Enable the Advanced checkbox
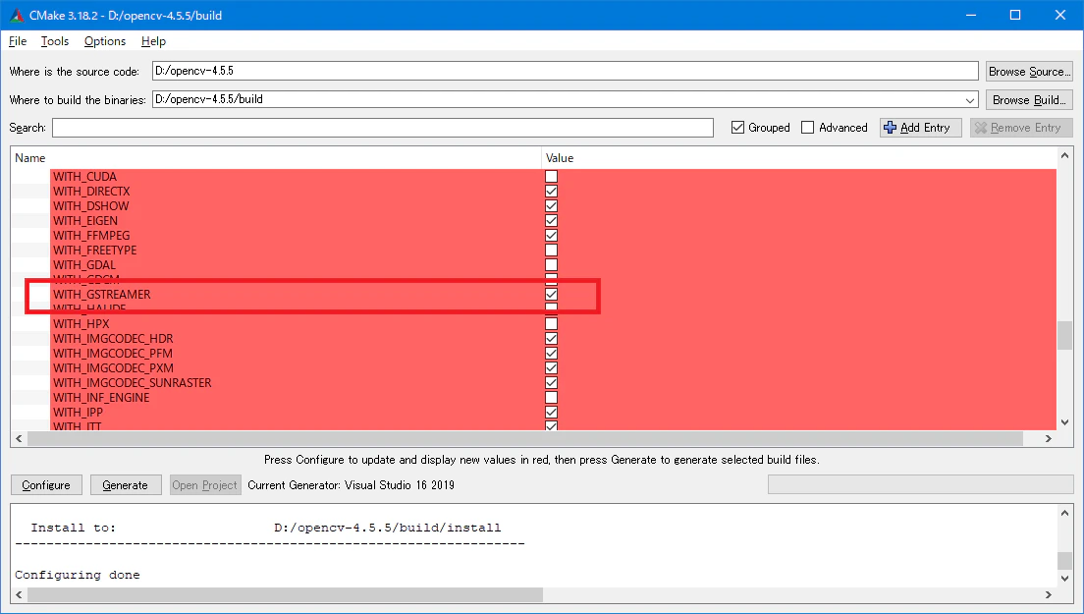The height and width of the screenshot is (614, 1084). click(x=807, y=128)
